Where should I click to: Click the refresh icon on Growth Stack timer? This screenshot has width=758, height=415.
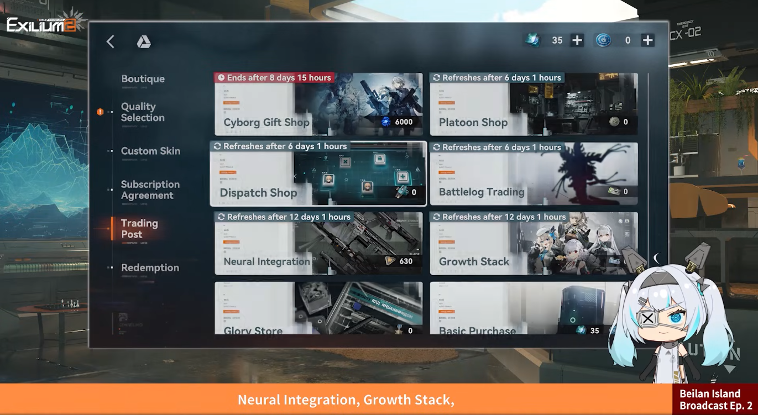(437, 217)
